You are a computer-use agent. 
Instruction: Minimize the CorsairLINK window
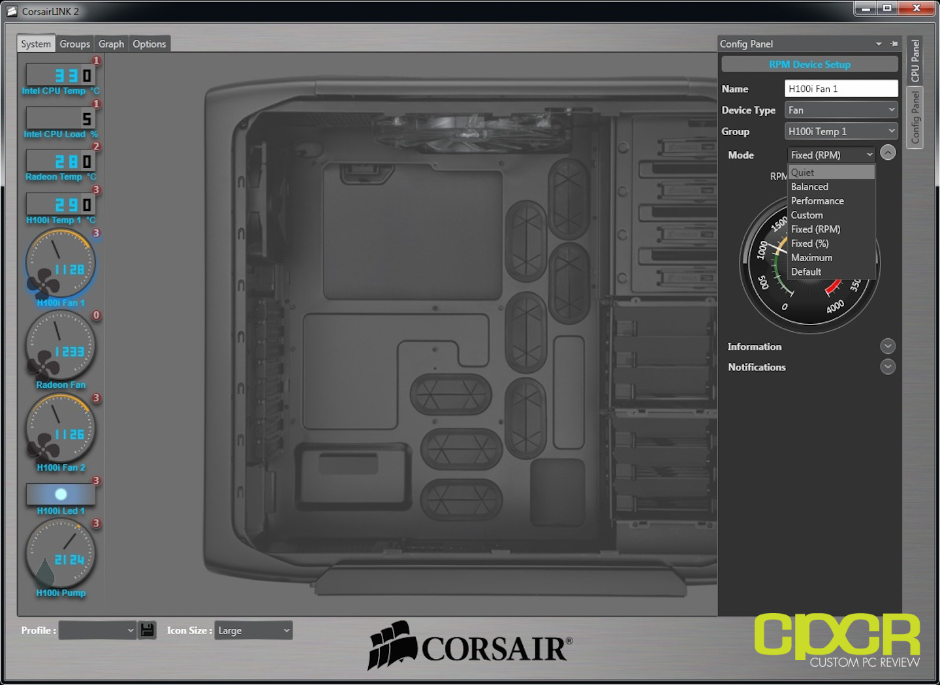point(866,8)
